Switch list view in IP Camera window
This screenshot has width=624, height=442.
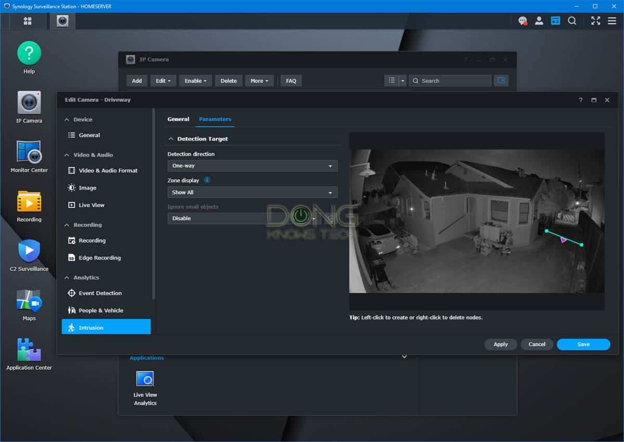point(392,81)
